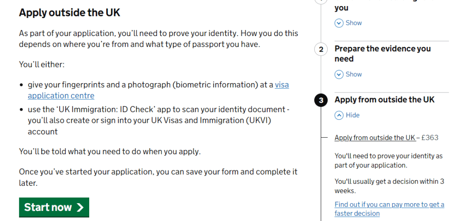The width and height of the screenshot is (470, 221).
Task: Click the '3 weeks' decision time paragraph
Action: (389, 186)
